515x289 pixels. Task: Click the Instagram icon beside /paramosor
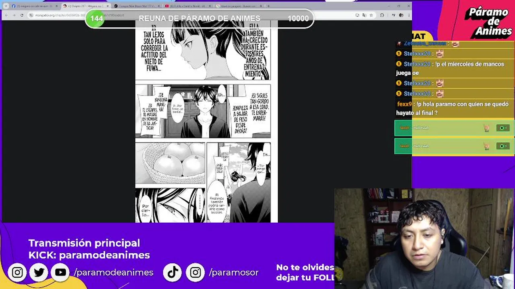pos(195,273)
